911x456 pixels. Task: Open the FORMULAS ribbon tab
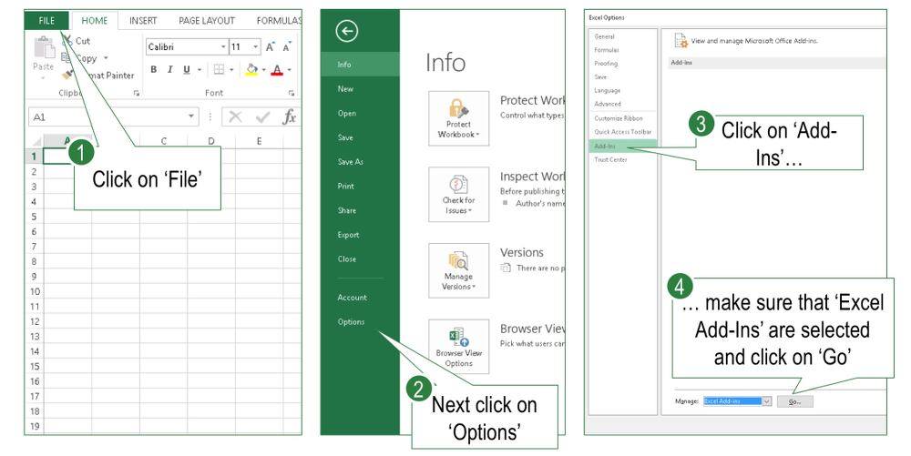coord(278,20)
